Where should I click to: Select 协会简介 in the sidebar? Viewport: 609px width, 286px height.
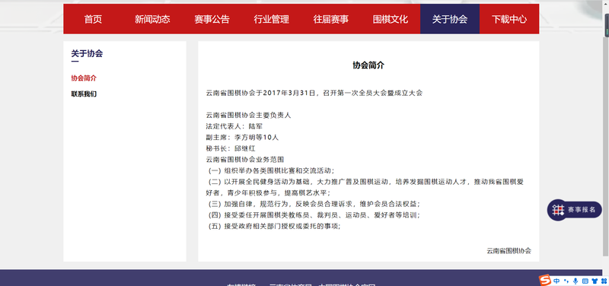click(x=84, y=78)
